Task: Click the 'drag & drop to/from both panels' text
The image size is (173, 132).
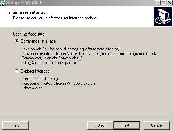Action: click(x=49, y=63)
